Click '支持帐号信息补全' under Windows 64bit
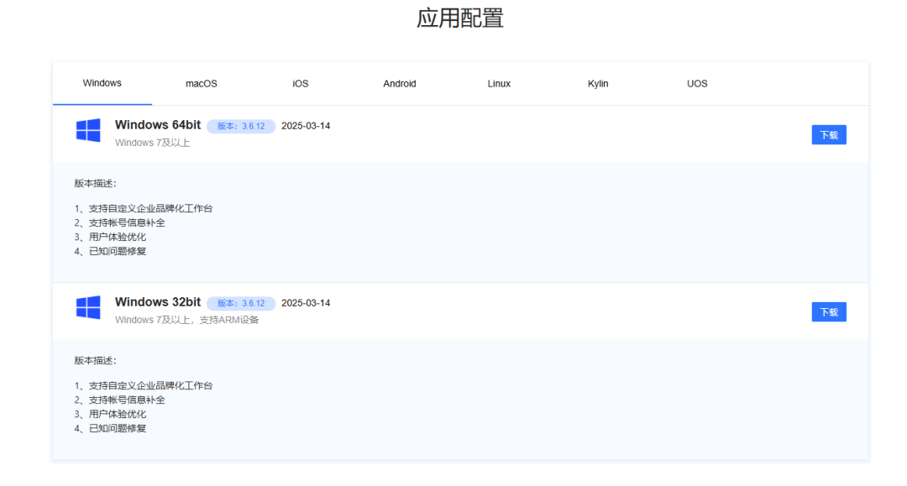Screen dimensions: 907x486 point(127,223)
